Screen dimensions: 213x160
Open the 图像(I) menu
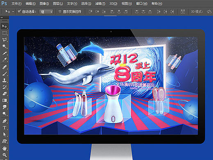(44, 4)
